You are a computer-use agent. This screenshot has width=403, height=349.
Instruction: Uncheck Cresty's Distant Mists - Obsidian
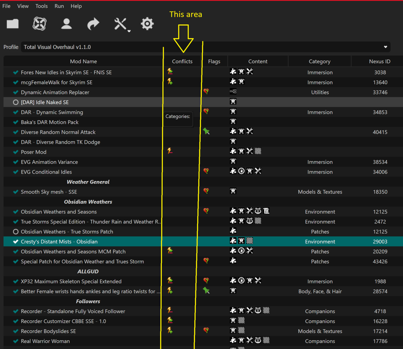[15, 241]
